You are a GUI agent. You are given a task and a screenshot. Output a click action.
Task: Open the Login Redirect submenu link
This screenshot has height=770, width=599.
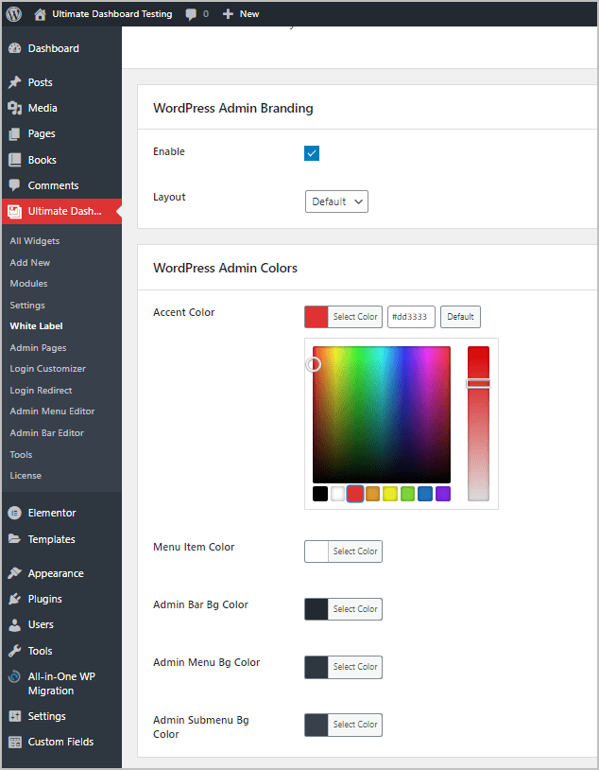tap(41, 390)
